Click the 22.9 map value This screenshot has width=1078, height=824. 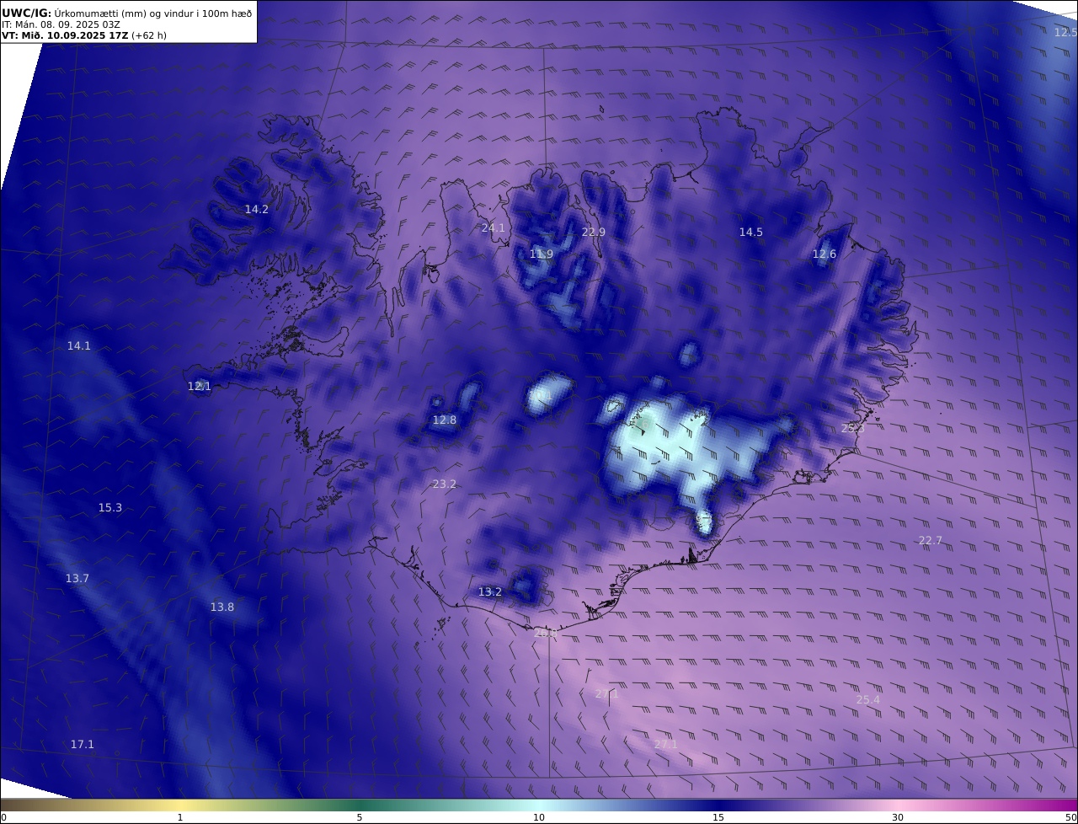coord(594,232)
